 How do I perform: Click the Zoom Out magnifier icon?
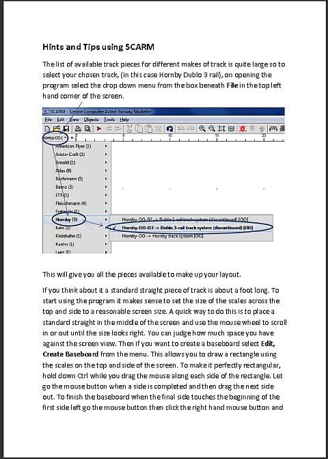(212, 129)
